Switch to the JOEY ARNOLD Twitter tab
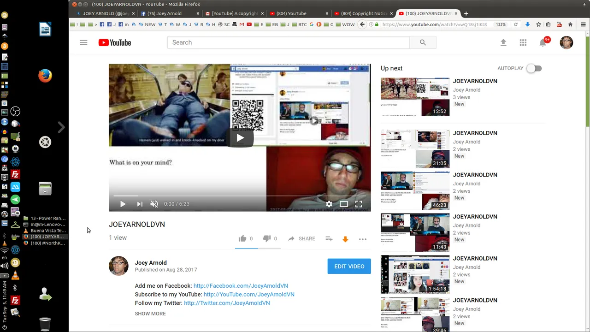590x332 pixels. (x=102, y=13)
